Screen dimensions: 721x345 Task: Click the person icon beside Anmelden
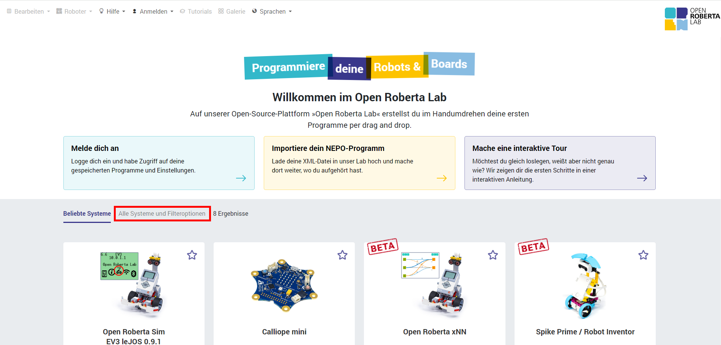pyautogui.click(x=134, y=11)
